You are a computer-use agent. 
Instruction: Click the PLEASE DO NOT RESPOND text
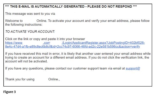coord(110,6)
